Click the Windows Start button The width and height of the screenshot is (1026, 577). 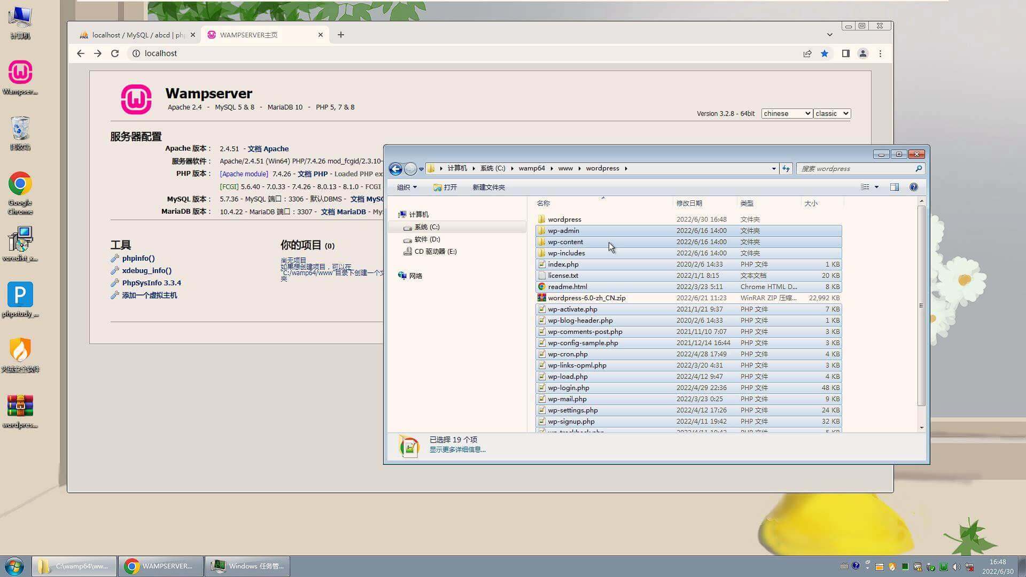point(14,566)
